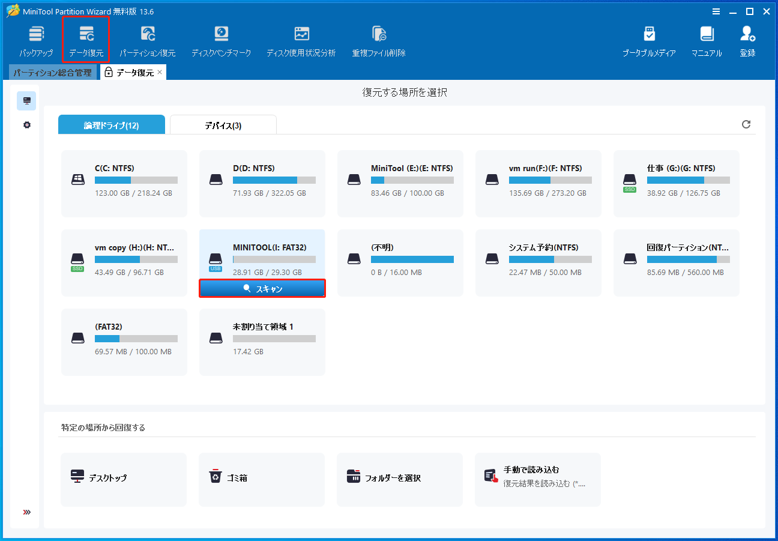Click the SSD drive icon of vm copy (H:)

coord(77,261)
